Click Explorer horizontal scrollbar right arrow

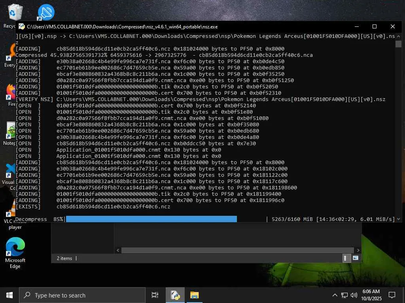pos(358,250)
